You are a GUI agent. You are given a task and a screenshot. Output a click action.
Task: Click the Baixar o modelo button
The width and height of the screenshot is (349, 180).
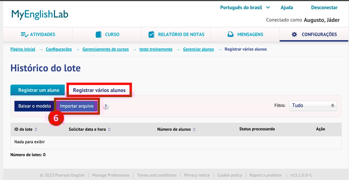point(34,106)
